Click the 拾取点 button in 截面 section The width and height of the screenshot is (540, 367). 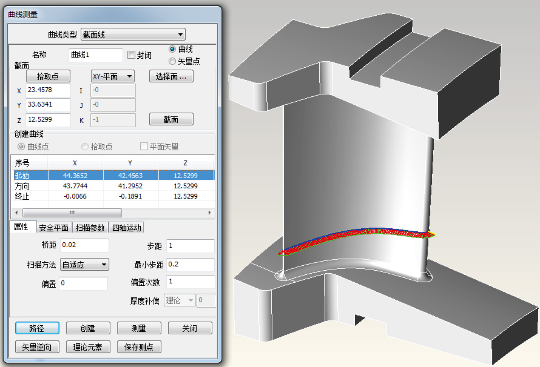(x=48, y=76)
